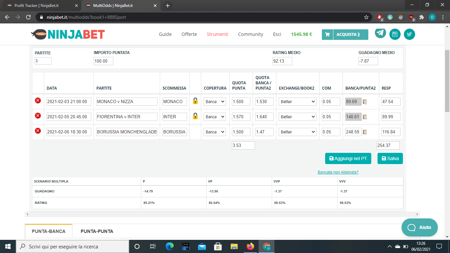Open the Strumenti menu
This screenshot has height=253, width=450.
click(217, 34)
